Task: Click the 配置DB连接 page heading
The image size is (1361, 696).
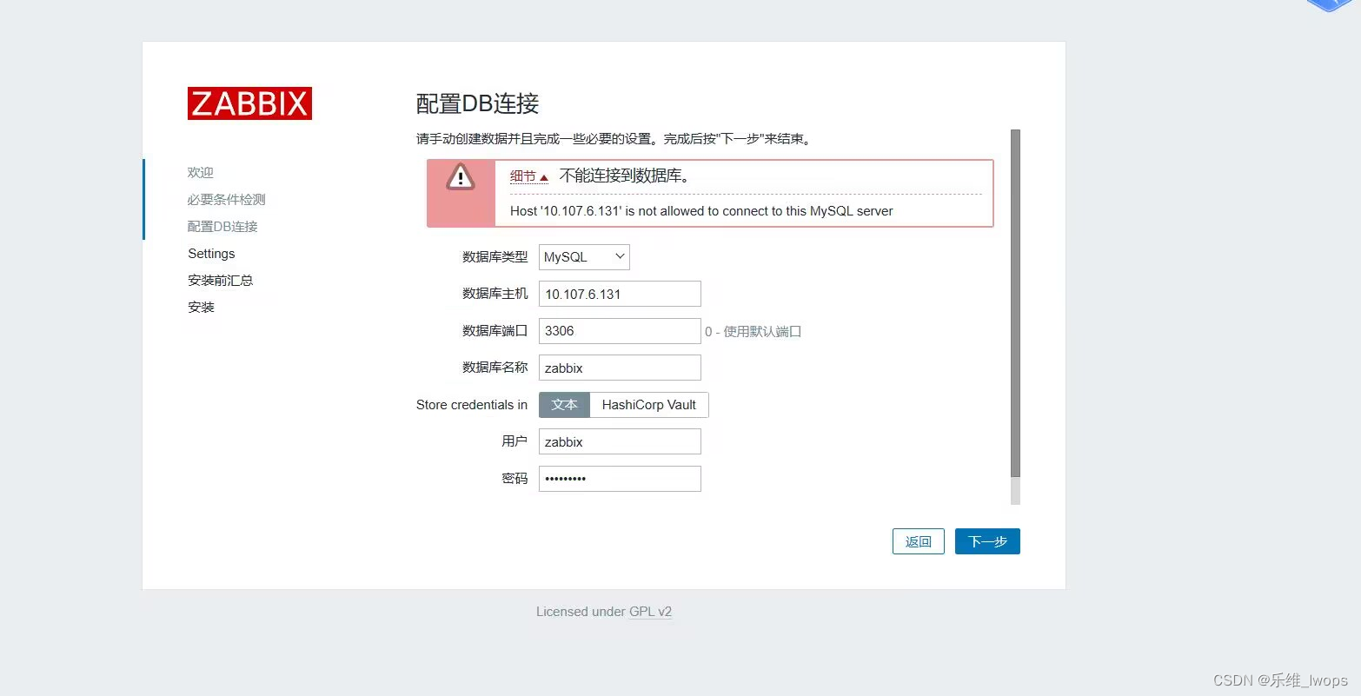Action: click(478, 103)
